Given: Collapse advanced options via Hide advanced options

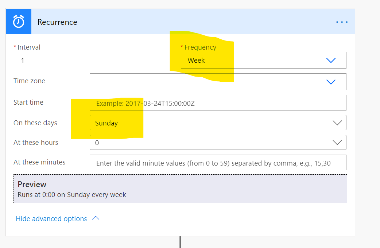Looking at the screenshot, I should pos(51,218).
